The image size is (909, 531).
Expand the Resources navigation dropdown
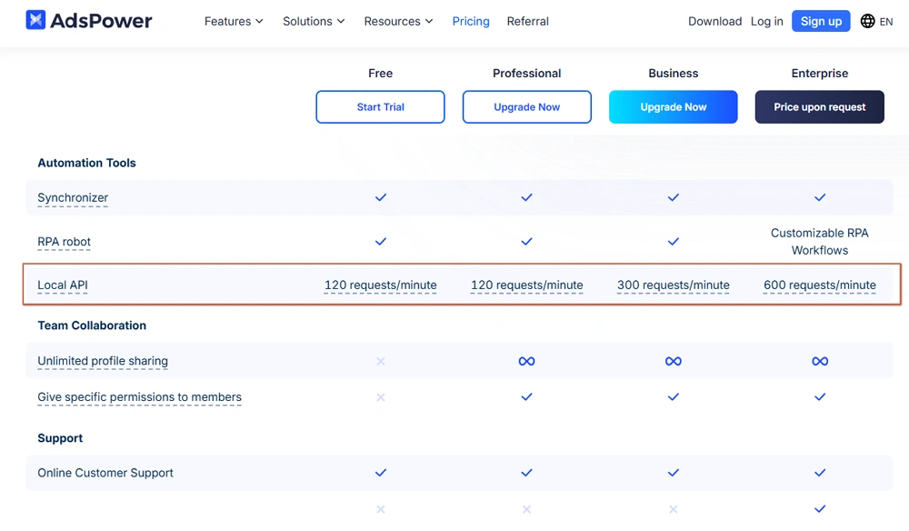[398, 21]
